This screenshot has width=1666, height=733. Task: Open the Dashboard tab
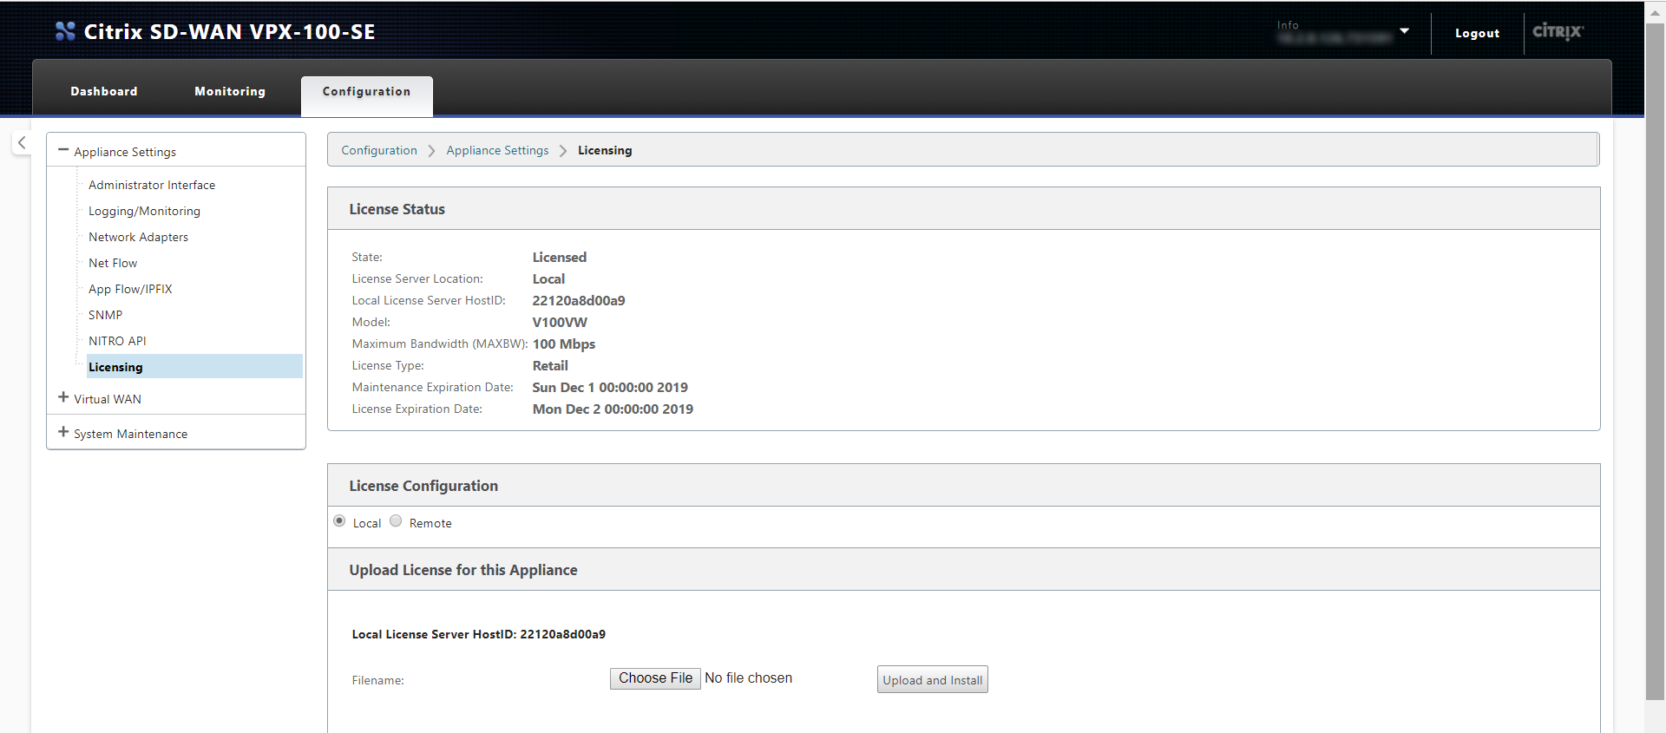(x=104, y=91)
